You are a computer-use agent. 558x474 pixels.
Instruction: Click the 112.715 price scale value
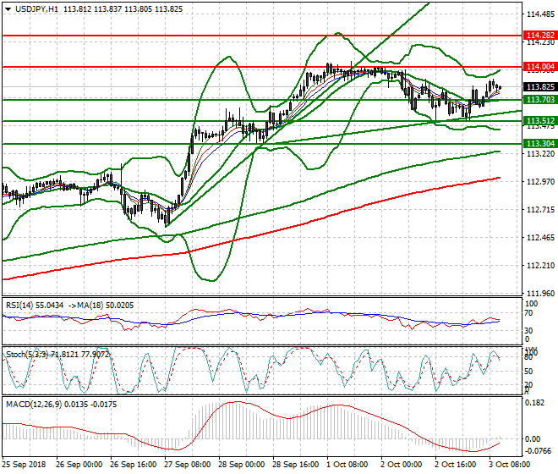(x=540, y=210)
